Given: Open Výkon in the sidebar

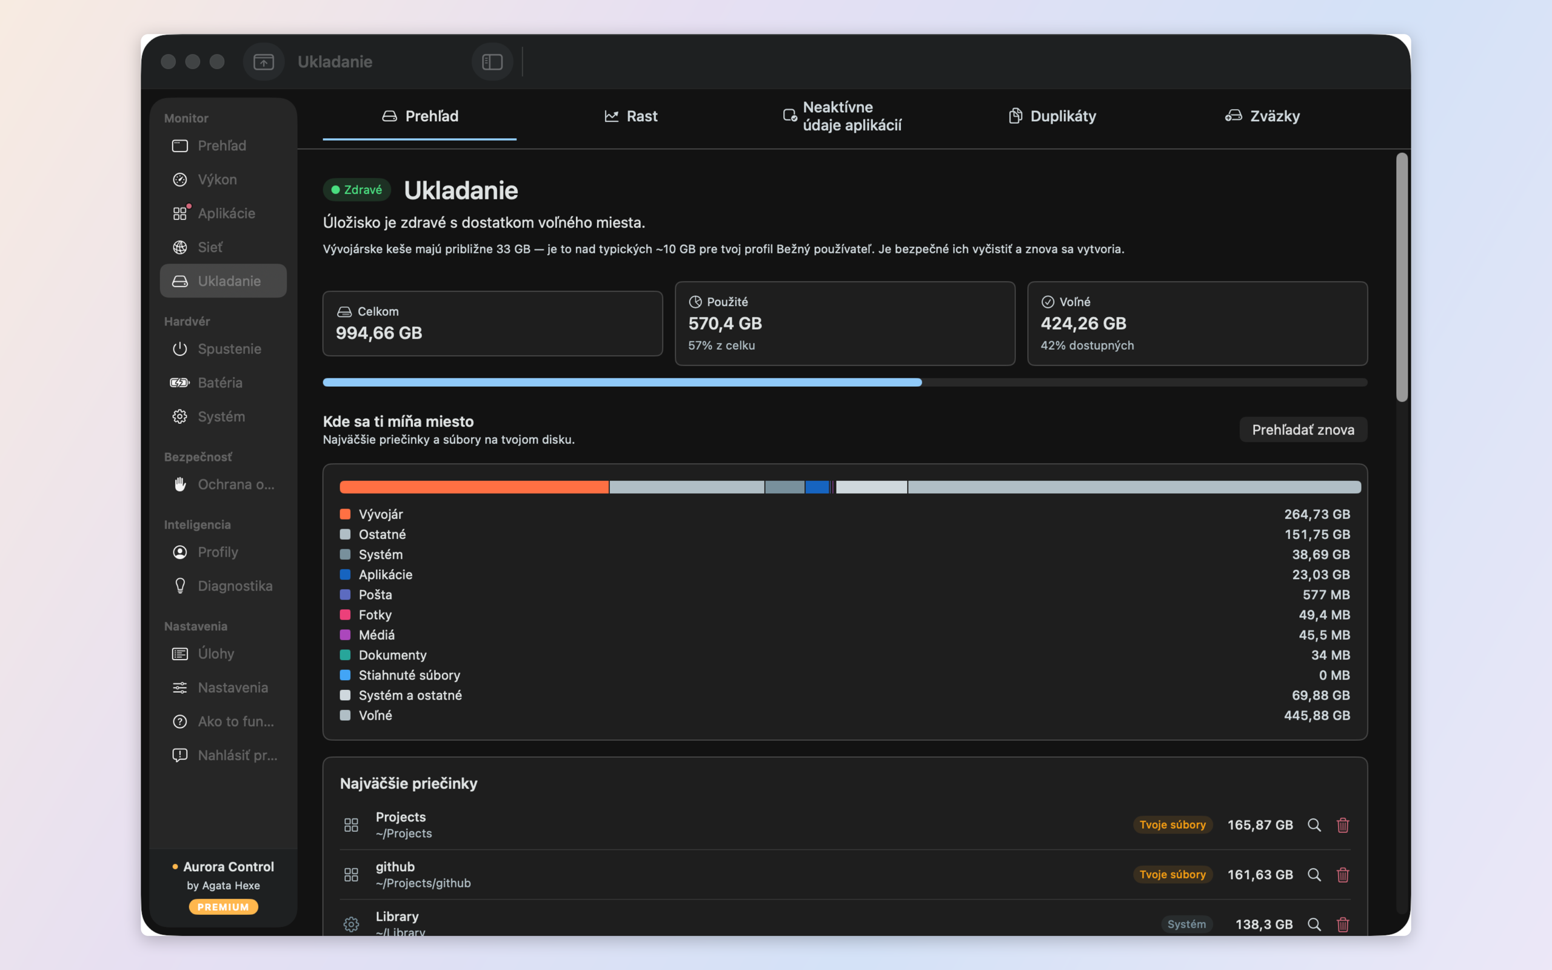Looking at the screenshot, I should tap(223, 179).
